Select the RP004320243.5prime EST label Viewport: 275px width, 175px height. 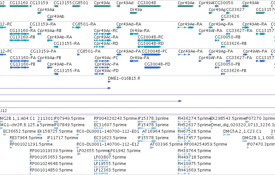[115, 118]
